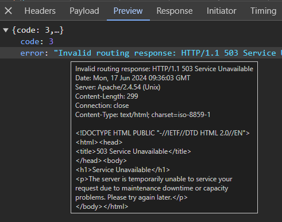Image resolution: width=282 pixels, height=222 pixels.
Task: Select the error property row
Action: 141,53
